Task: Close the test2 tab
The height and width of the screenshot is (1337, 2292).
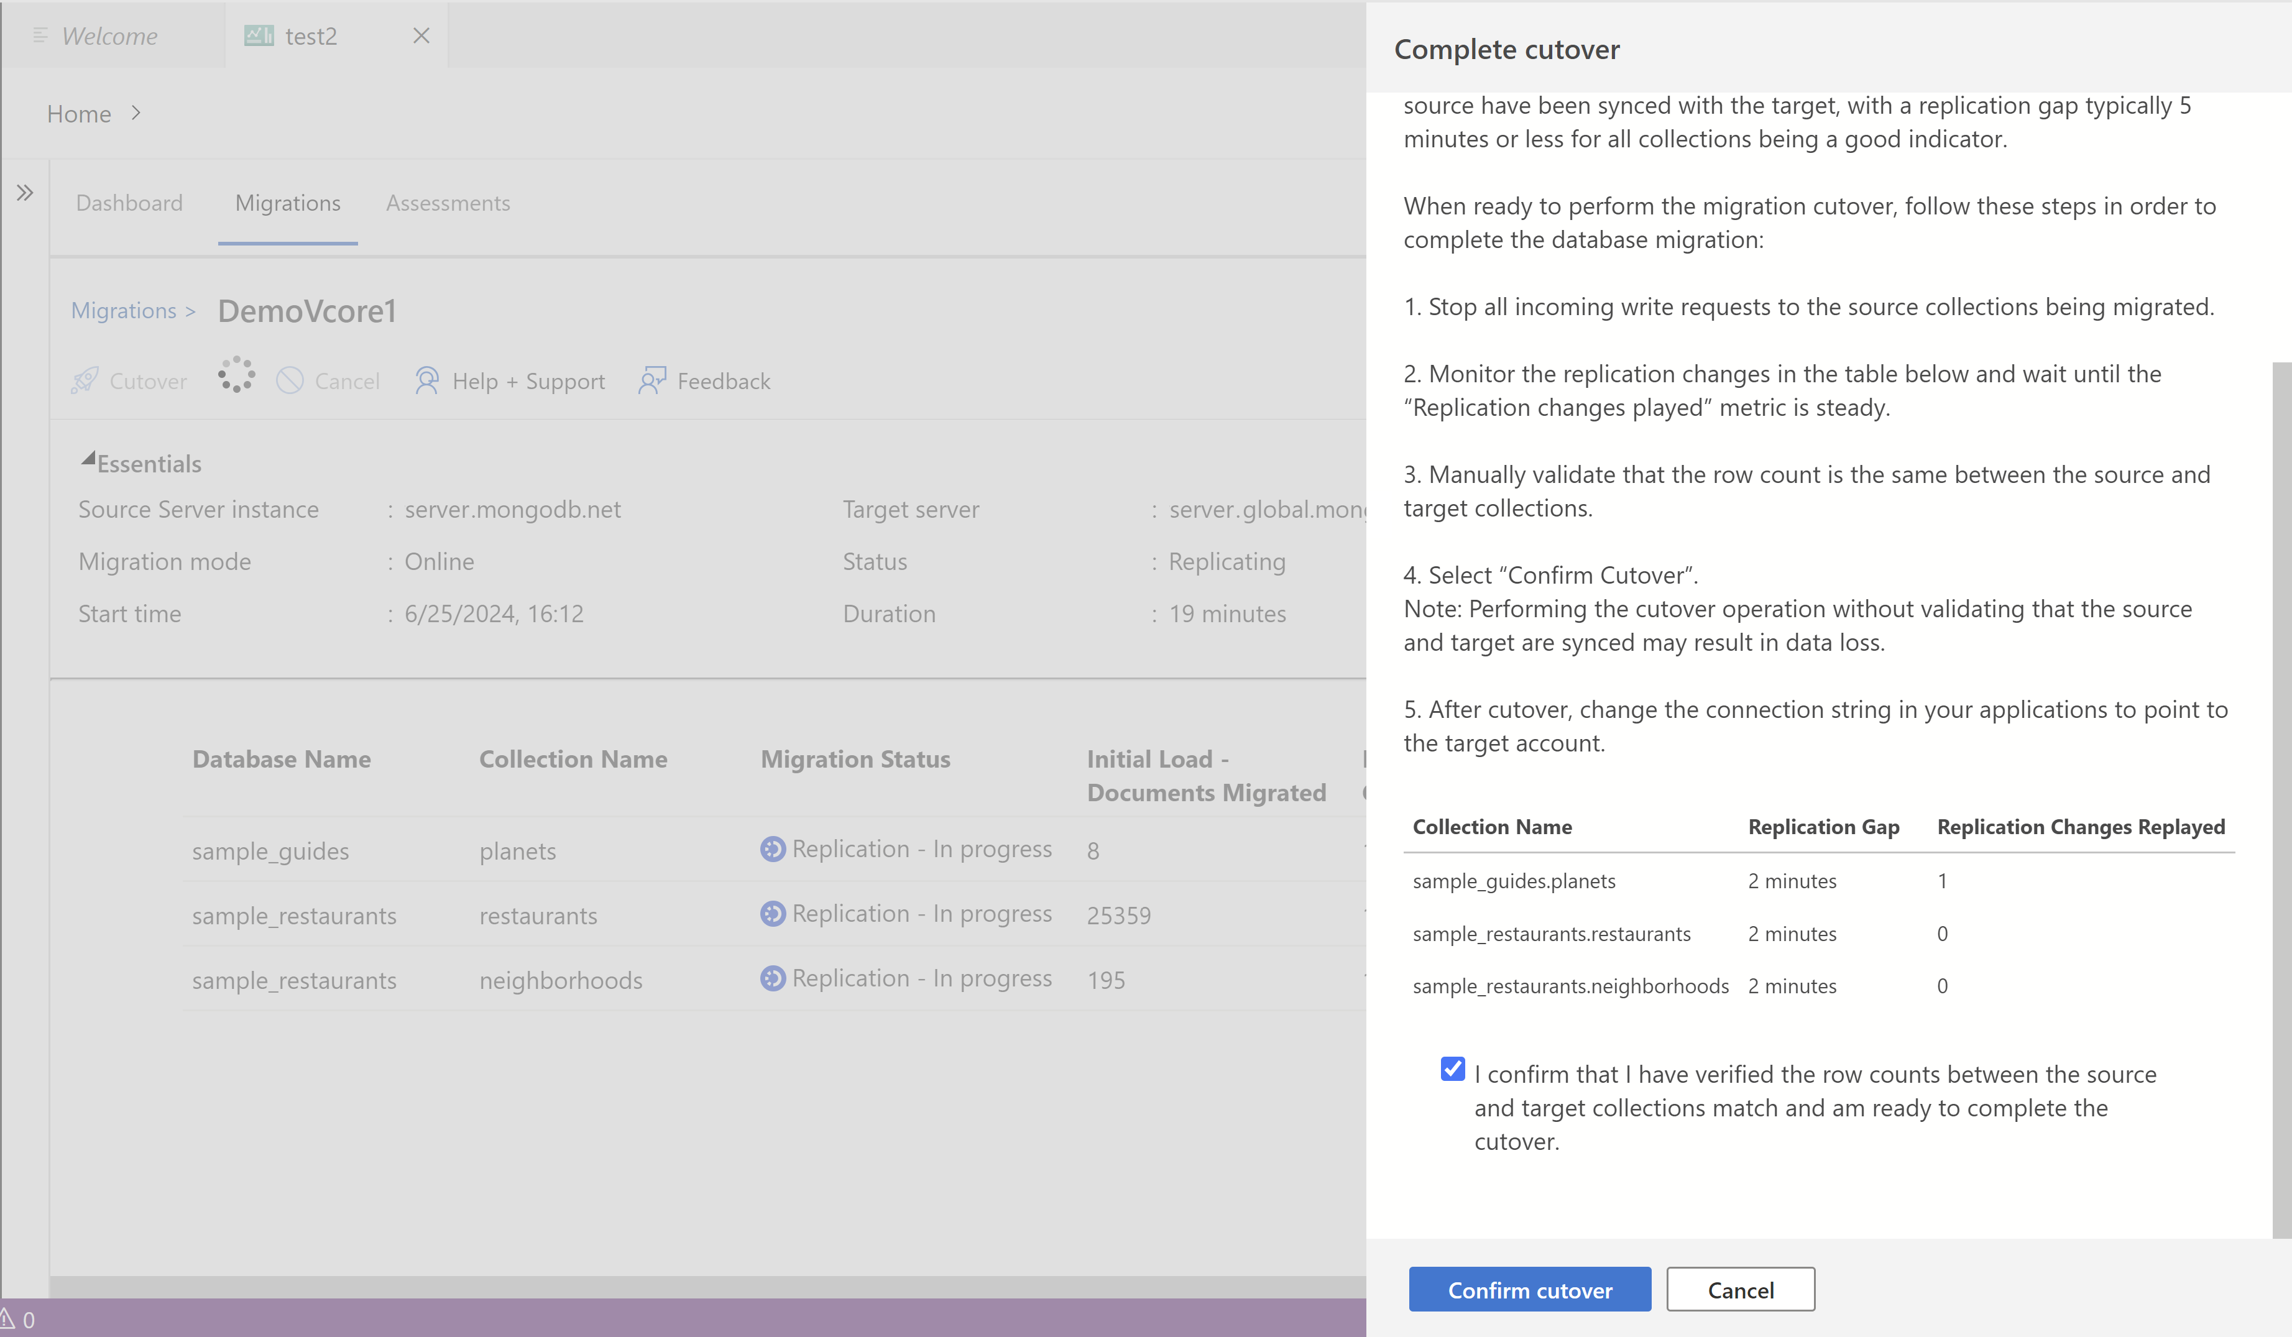Action: click(x=421, y=35)
